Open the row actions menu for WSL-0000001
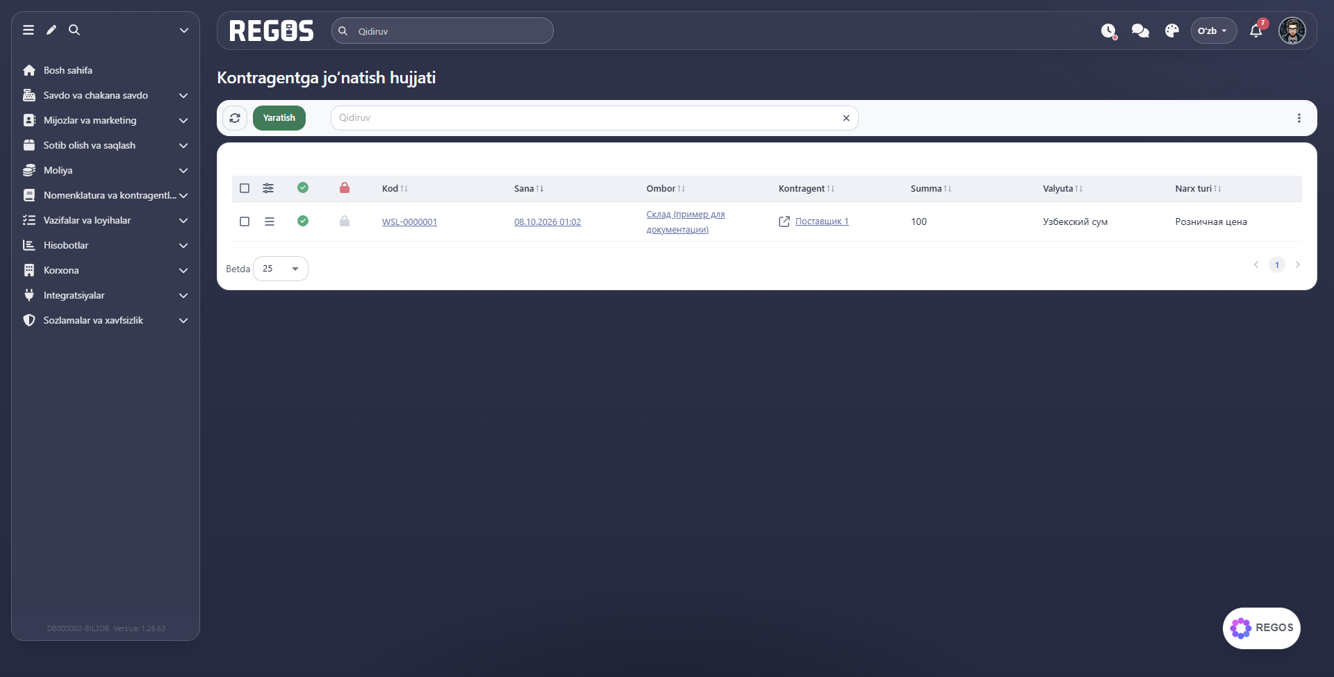The height and width of the screenshot is (677, 1334). click(270, 222)
